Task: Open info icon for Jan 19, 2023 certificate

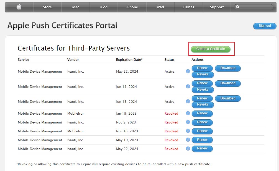Action: [188, 113]
